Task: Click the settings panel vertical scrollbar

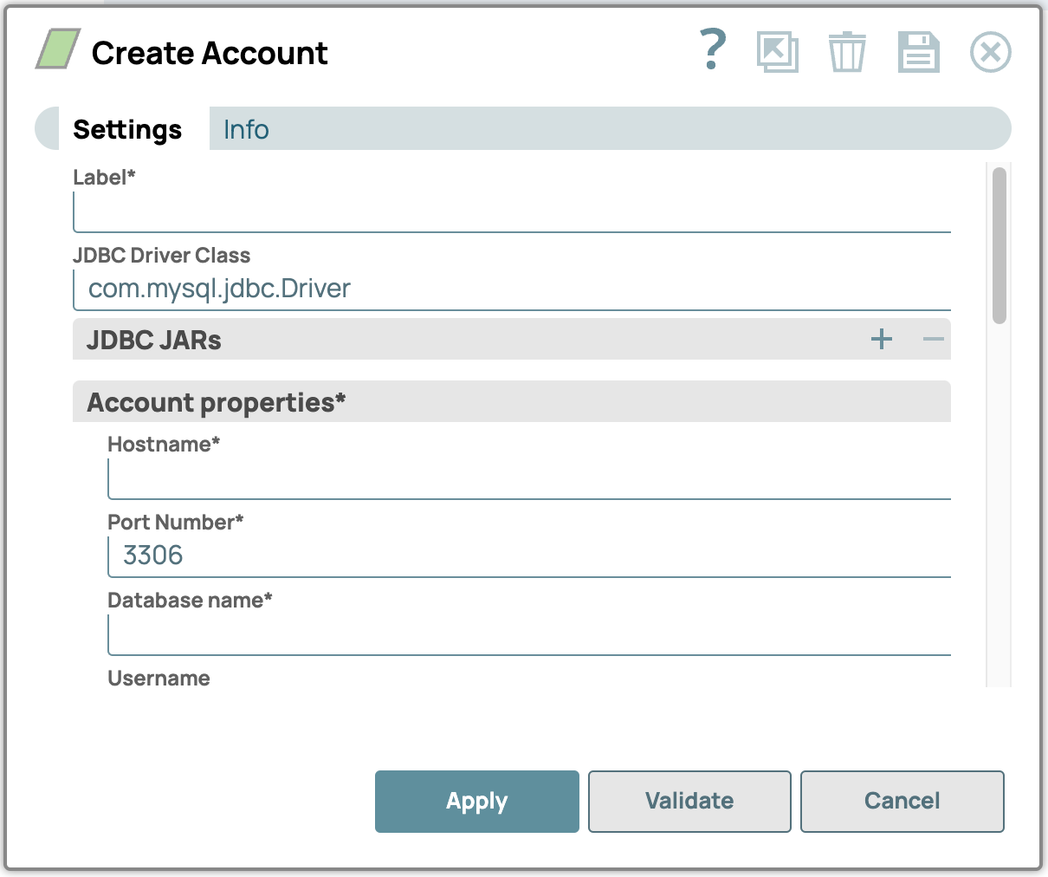Action: [x=999, y=246]
